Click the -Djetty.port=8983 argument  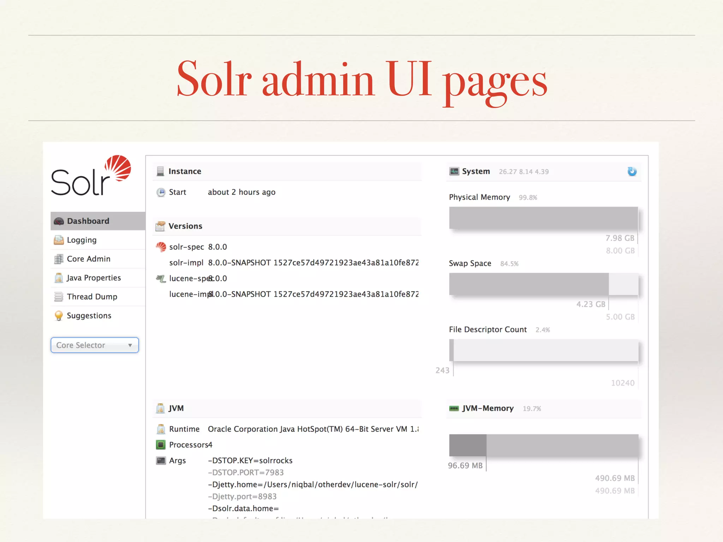242,496
